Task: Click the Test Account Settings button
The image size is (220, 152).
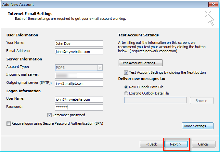Action: (141, 63)
